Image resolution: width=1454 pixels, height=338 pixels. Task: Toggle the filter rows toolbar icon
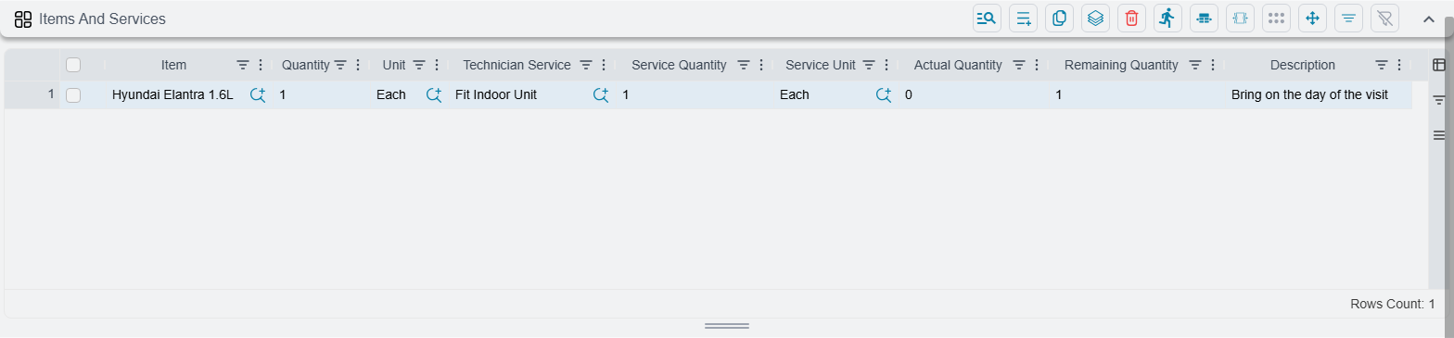click(x=1348, y=18)
